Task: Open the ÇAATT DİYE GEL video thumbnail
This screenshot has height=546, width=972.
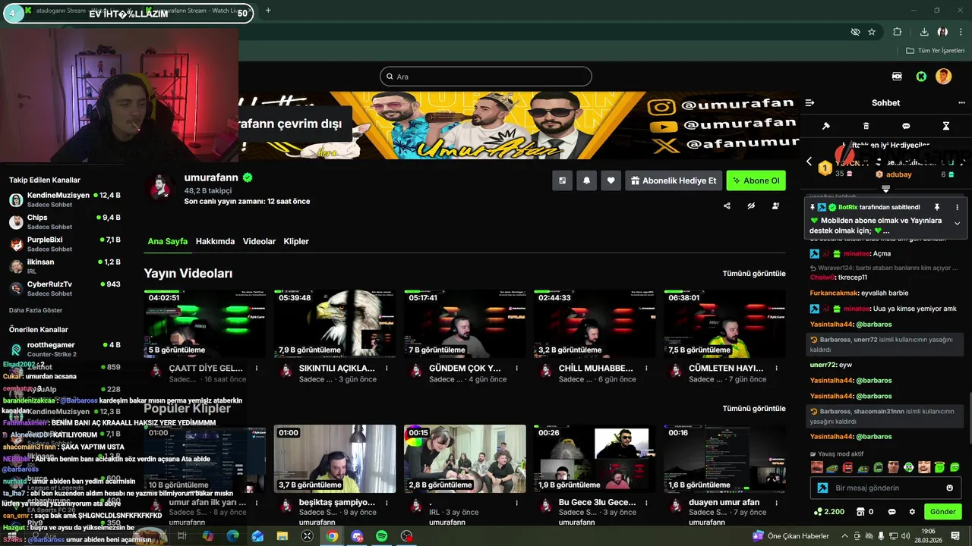Action: 205,323
